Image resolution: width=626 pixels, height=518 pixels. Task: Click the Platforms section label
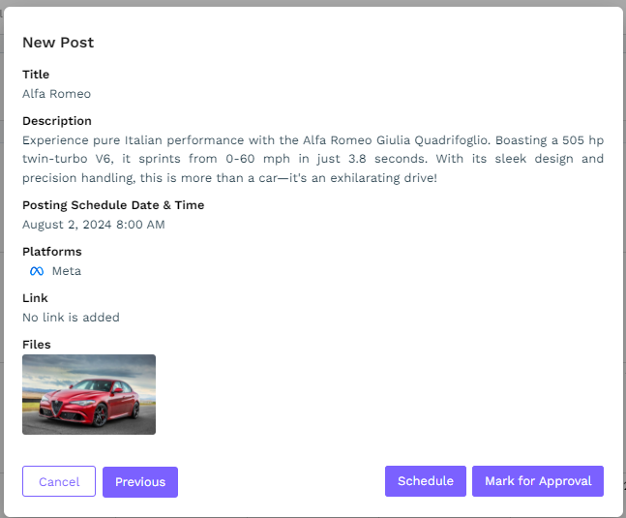[x=52, y=252]
